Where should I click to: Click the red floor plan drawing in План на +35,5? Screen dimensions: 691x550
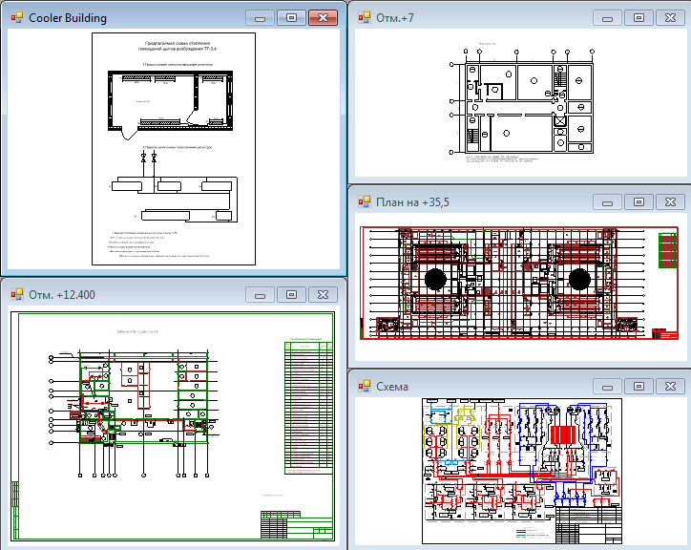(x=508, y=282)
